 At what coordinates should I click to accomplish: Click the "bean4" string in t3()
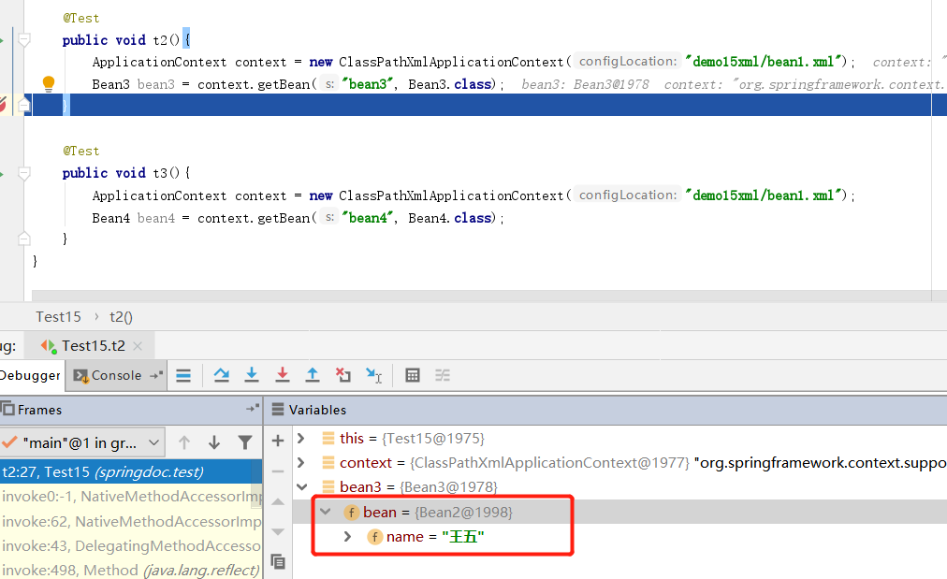click(367, 218)
